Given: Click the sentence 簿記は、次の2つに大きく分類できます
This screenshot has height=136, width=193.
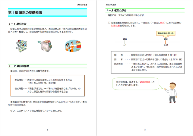Looking at the screenshot, I should click(x=30, y=71).
